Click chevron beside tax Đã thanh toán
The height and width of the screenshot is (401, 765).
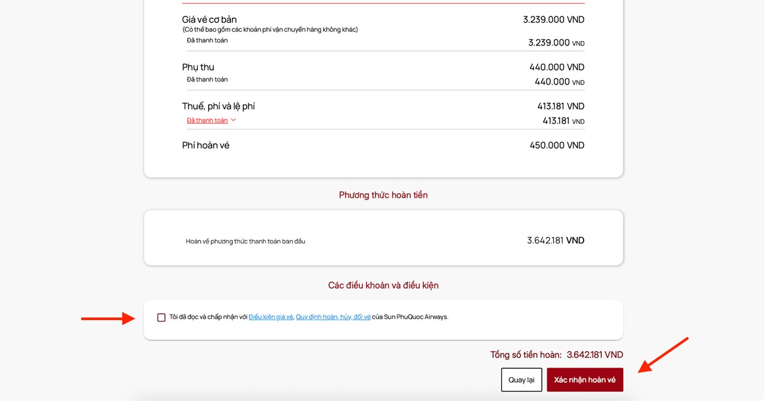(x=233, y=120)
